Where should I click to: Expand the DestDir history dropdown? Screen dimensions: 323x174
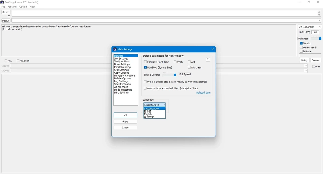coord(320,21)
